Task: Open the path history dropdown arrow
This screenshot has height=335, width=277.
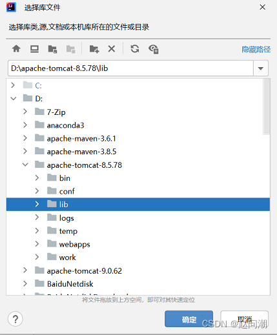Action: [261, 68]
